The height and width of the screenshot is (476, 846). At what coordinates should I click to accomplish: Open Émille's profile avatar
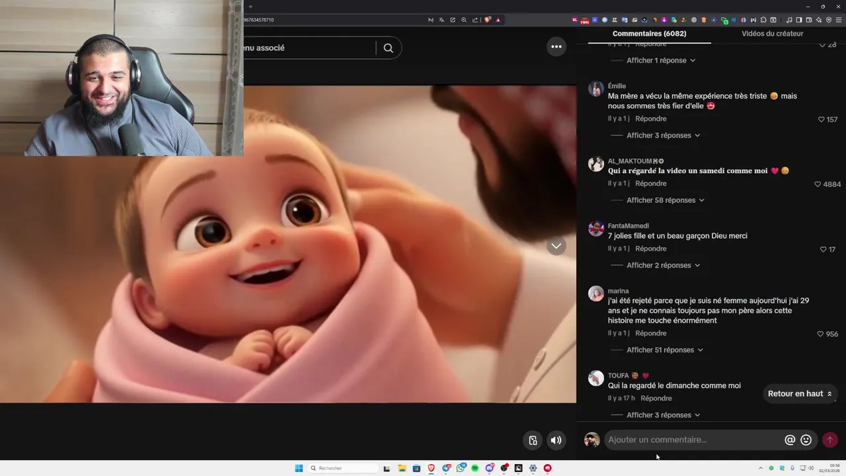tap(596, 89)
